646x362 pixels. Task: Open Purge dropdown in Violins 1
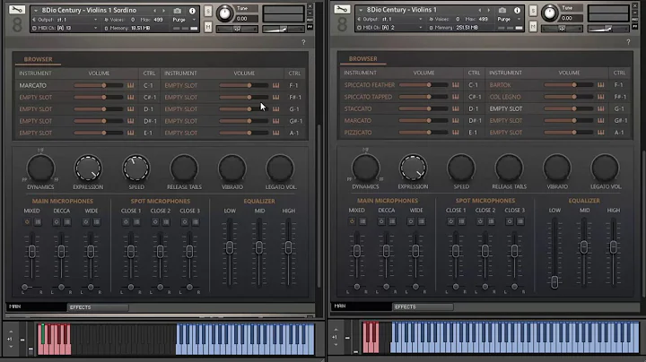[x=510, y=20]
